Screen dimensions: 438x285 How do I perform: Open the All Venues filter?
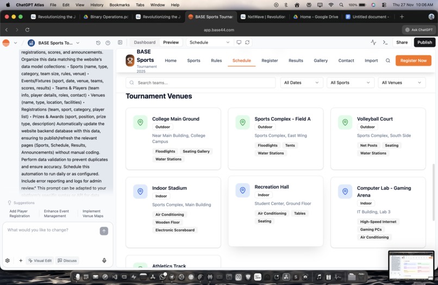[402, 83]
